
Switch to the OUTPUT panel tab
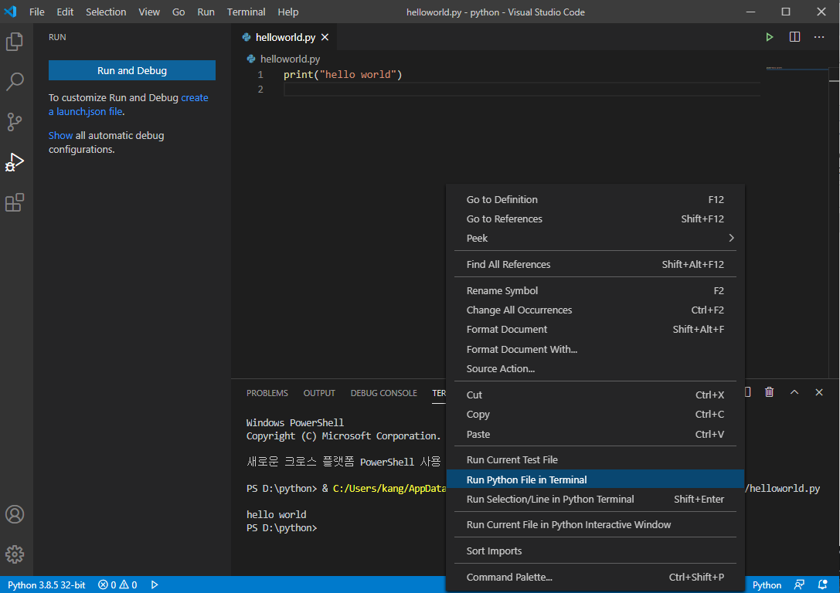pos(319,393)
